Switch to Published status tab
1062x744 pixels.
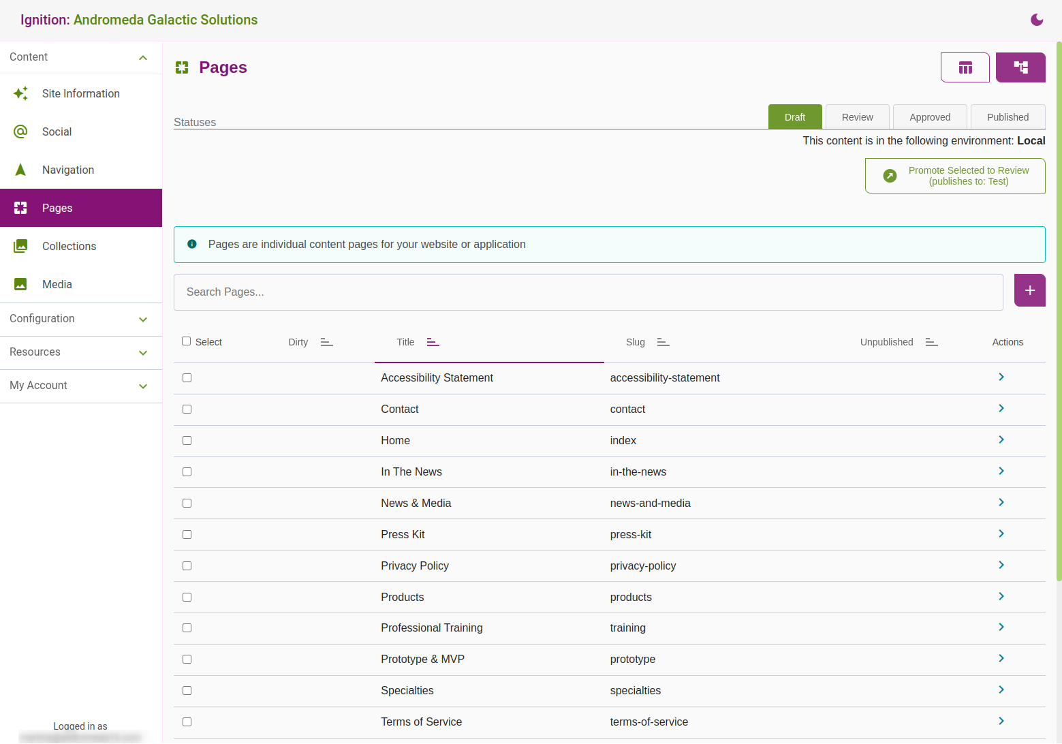[1008, 117]
